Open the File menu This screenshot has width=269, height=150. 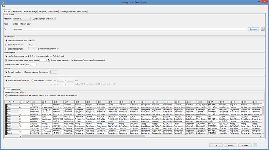[x=4, y=6]
